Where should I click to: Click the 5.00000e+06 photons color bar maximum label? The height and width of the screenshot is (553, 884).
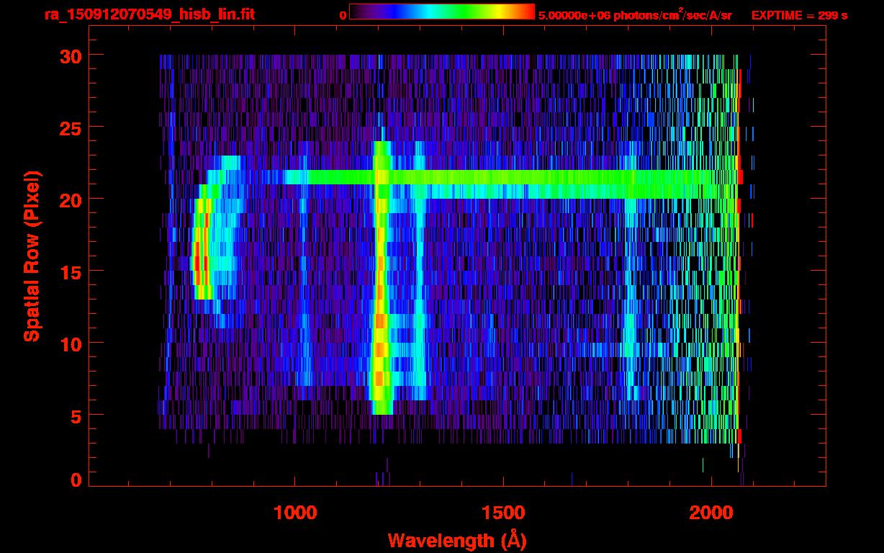point(634,15)
